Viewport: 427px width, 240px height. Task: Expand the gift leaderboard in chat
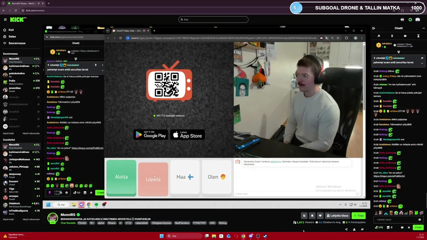[399, 52]
